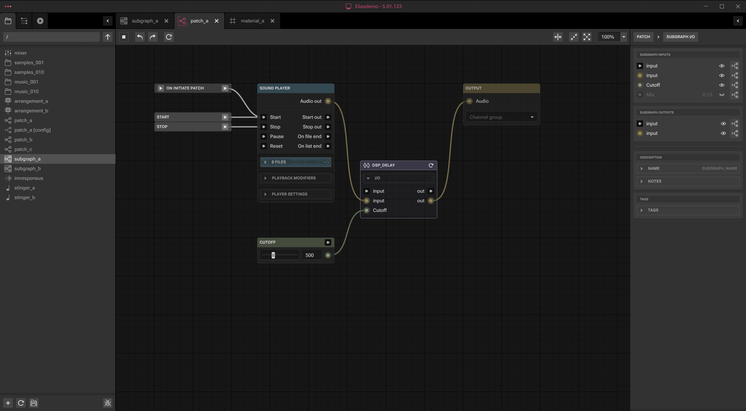Click the Cutoff node green output port

(328, 255)
